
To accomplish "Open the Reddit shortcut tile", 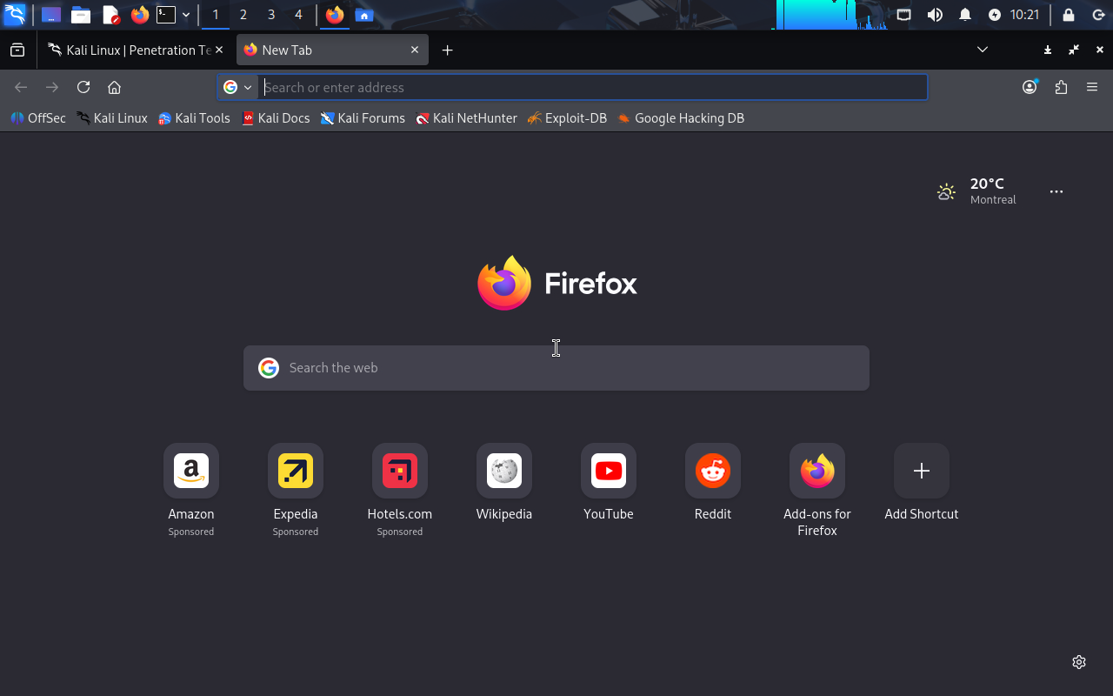I will click(713, 472).
